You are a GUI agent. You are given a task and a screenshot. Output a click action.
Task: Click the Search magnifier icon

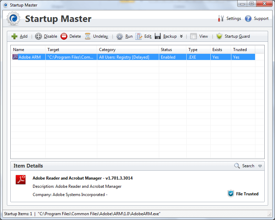click(x=237, y=166)
